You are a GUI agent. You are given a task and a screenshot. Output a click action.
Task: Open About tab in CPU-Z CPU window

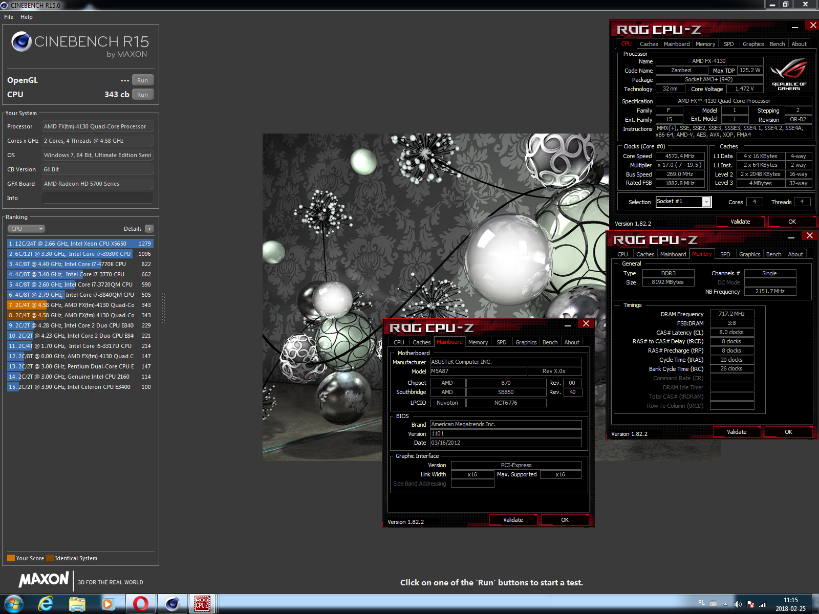[x=799, y=44]
